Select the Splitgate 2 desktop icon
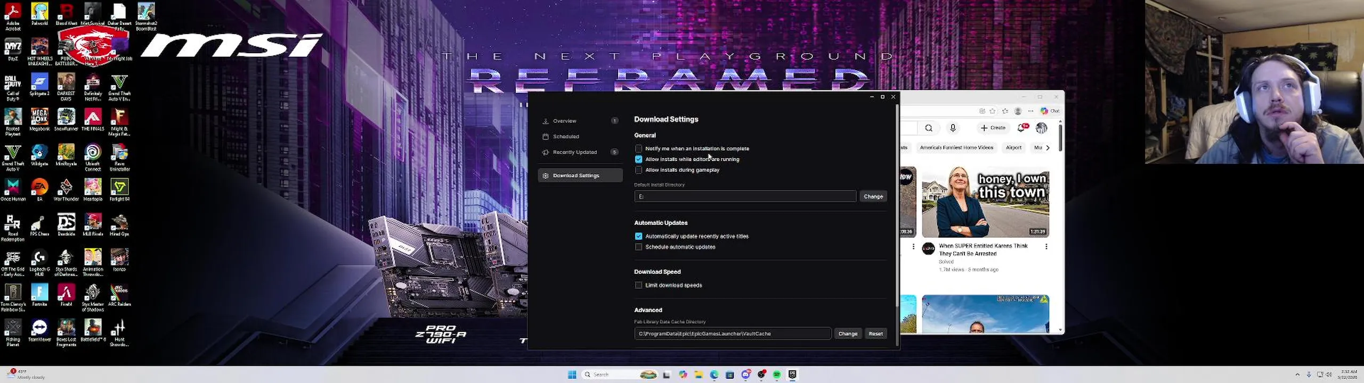1364x383 pixels. tap(39, 85)
